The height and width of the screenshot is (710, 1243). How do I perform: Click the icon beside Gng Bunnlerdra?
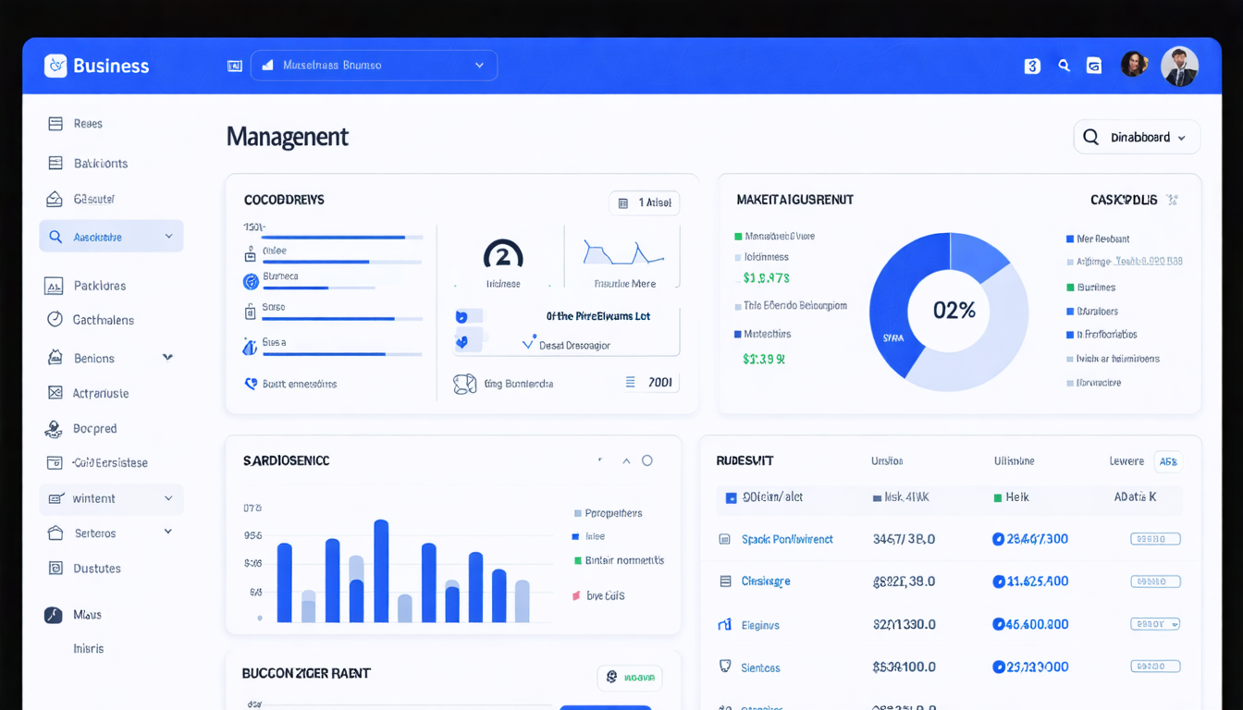(x=464, y=384)
